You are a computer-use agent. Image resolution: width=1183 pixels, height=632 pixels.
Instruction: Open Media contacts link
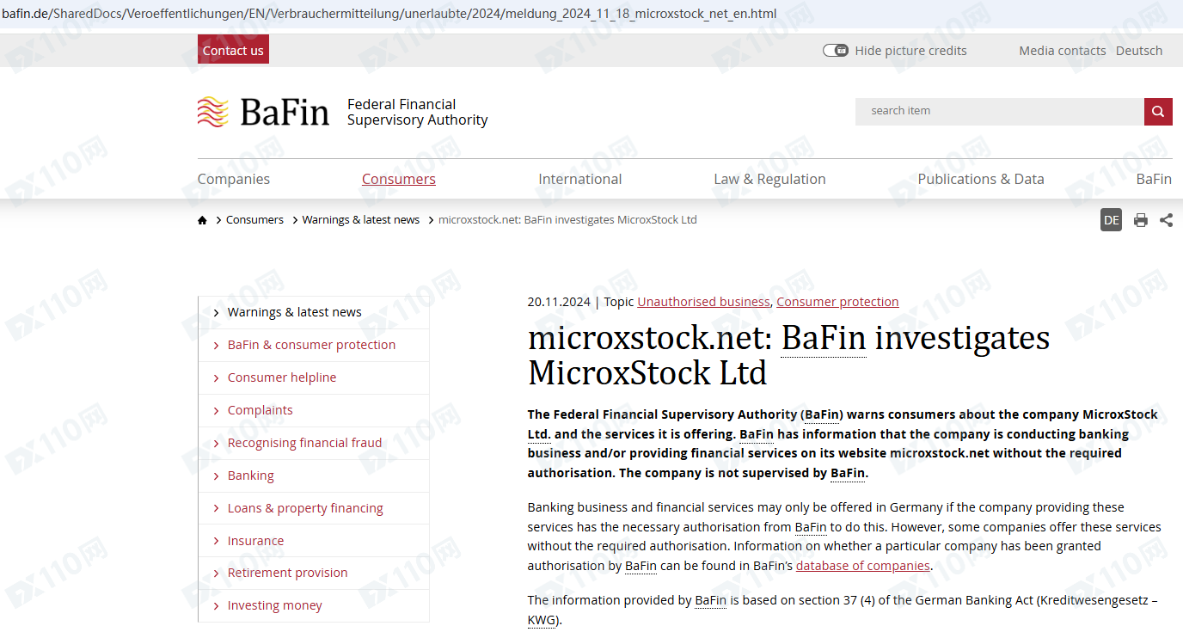[1062, 51]
